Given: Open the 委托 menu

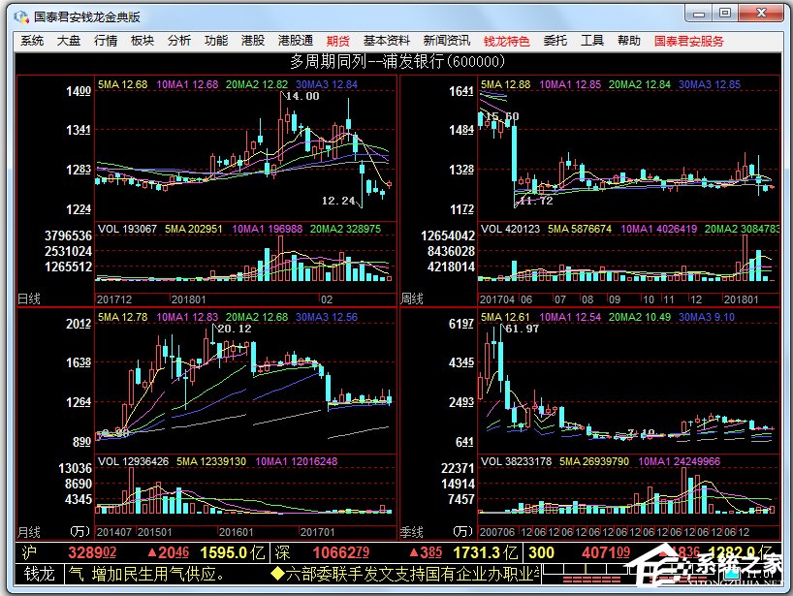Looking at the screenshot, I should (x=555, y=41).
